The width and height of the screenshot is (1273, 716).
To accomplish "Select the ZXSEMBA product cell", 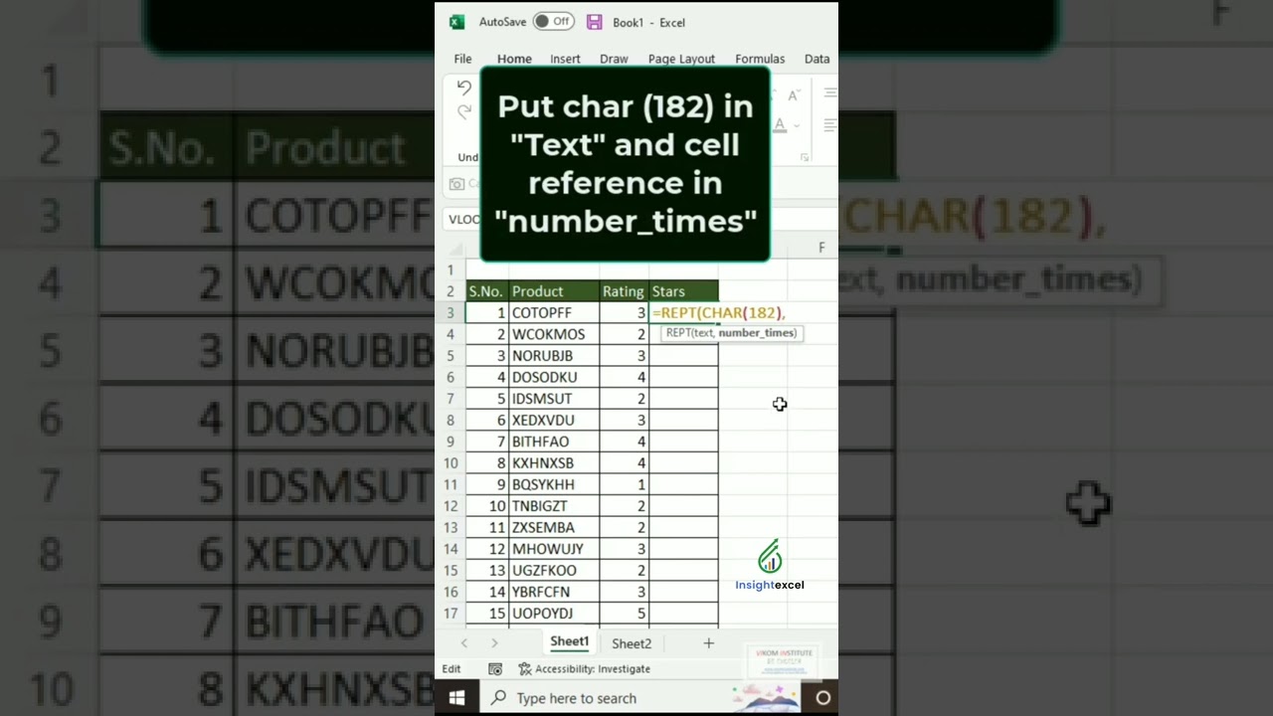I will coord(554,527).
